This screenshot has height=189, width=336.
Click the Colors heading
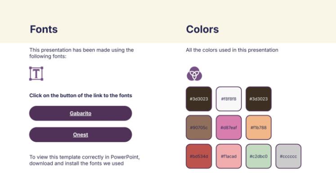pyautogui.click(x=202, y=30)
